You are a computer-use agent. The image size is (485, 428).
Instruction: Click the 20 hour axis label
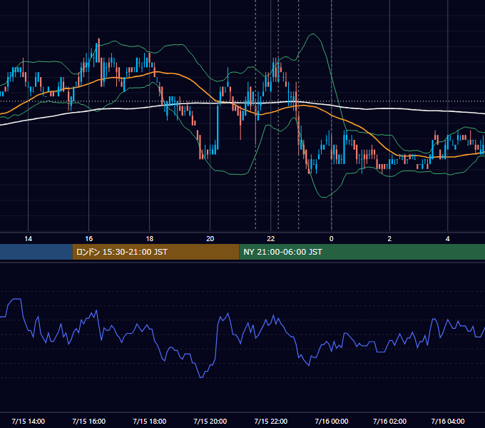tap(210, 239)
